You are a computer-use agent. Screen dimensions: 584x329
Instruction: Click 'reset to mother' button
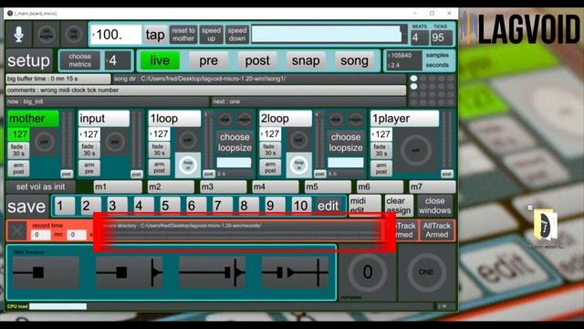point(183,35)
